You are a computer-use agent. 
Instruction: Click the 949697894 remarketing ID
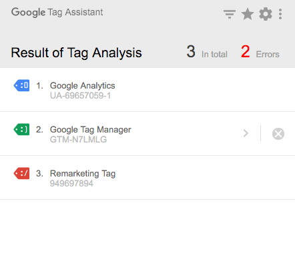(71, 184)
